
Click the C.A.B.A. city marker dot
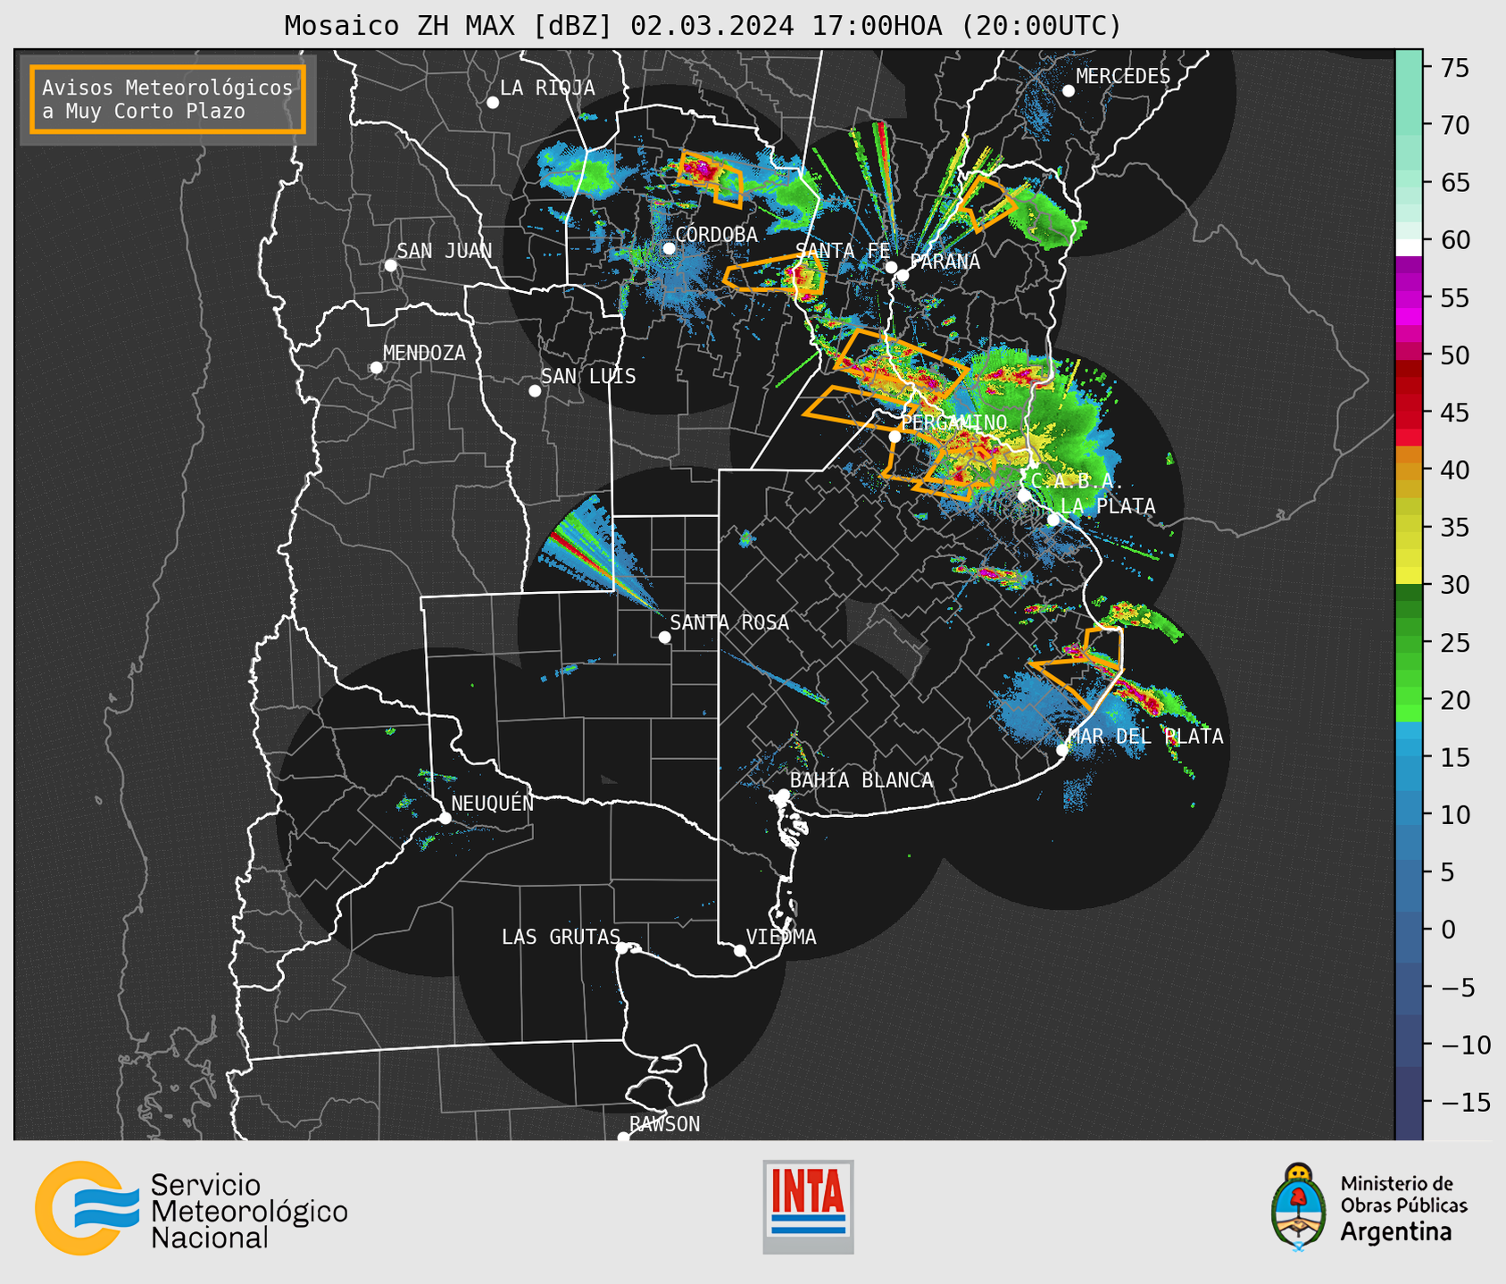click(x=1024, y=496)
